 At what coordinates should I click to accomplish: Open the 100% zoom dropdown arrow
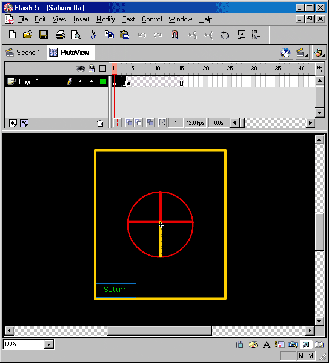click(48, 344)
